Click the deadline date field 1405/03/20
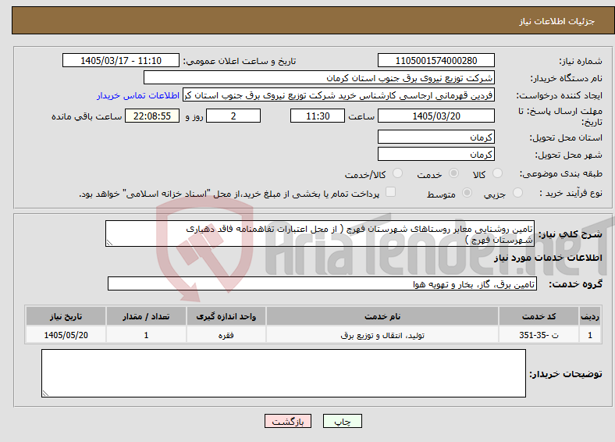The image size is (615, 442). (x=435, y=116)
